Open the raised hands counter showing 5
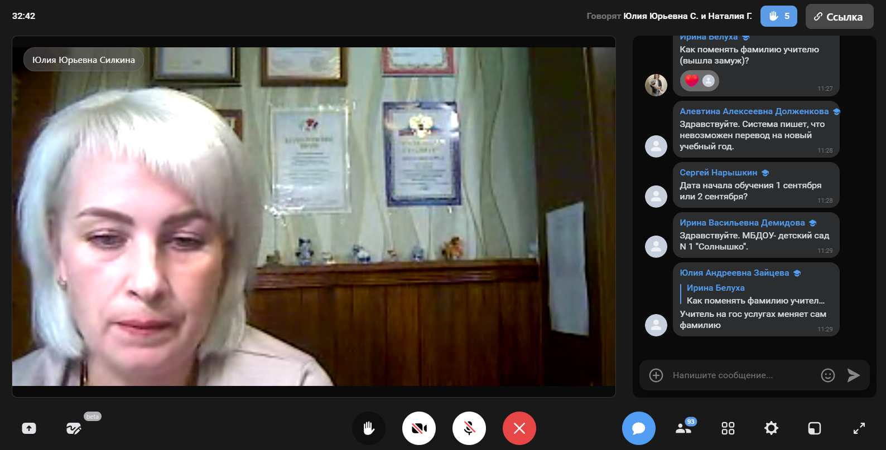The image size is (886, 450). (779, 16)
